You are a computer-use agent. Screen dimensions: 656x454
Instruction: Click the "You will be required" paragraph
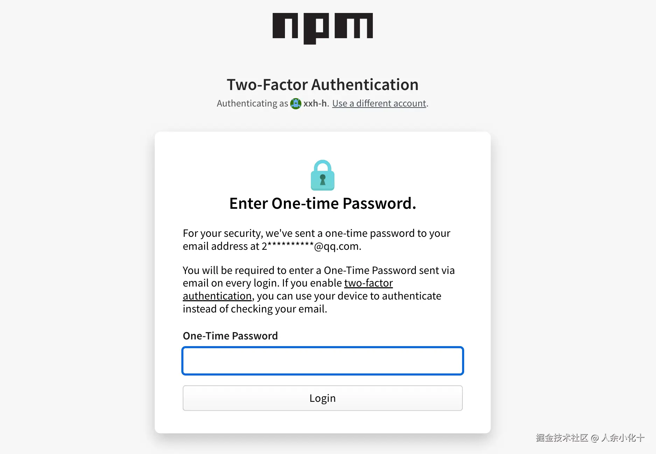click(319, 270)
